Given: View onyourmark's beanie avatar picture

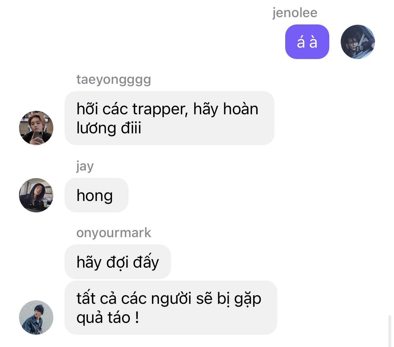Looking at the screenshot, I should 36,317.
